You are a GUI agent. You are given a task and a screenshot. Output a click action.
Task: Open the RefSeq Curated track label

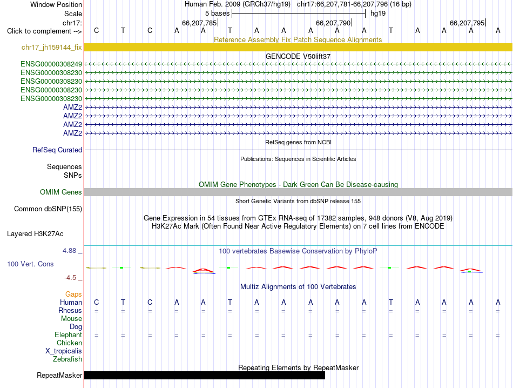tap(57, 150)
